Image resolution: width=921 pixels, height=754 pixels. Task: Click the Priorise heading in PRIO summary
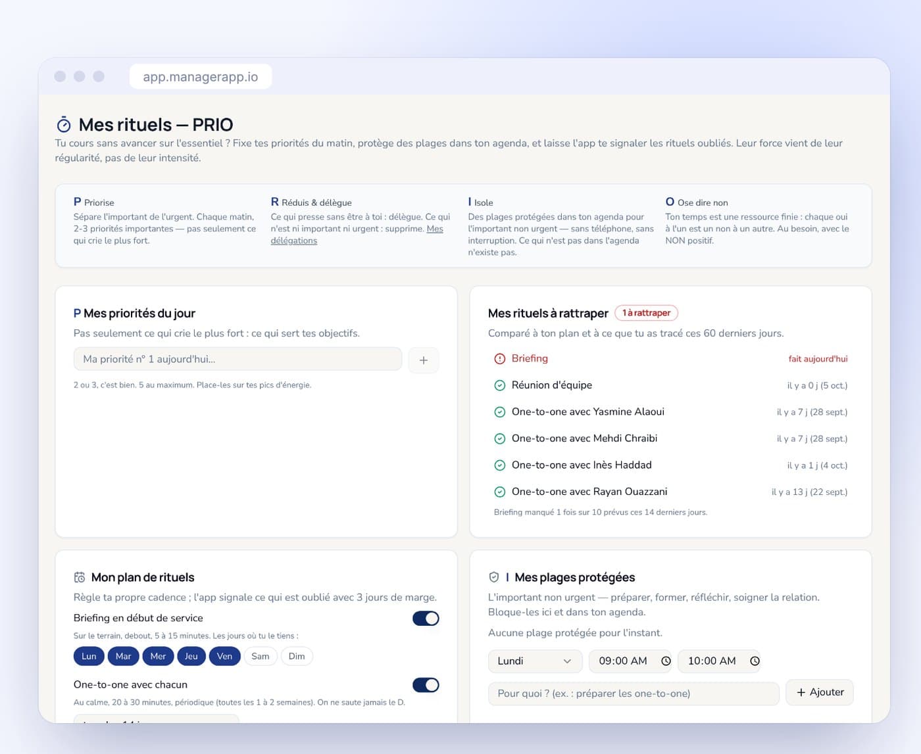pyautogui.click(x=94, y=202)
